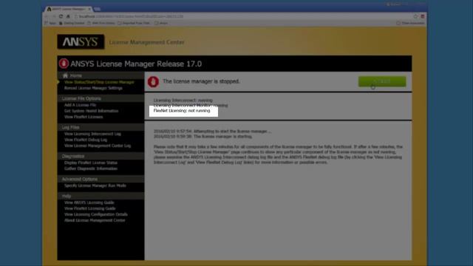Click the Advanced Options section header
This screenshot has width=473, height=266.
coord(79,179)
